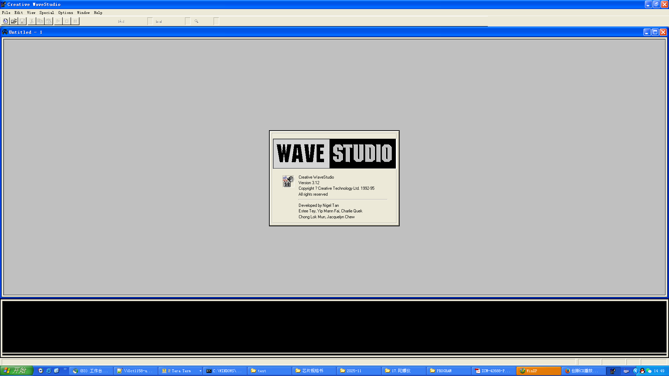
Task: Open the Special menu
Action: (x=46, y=13)
